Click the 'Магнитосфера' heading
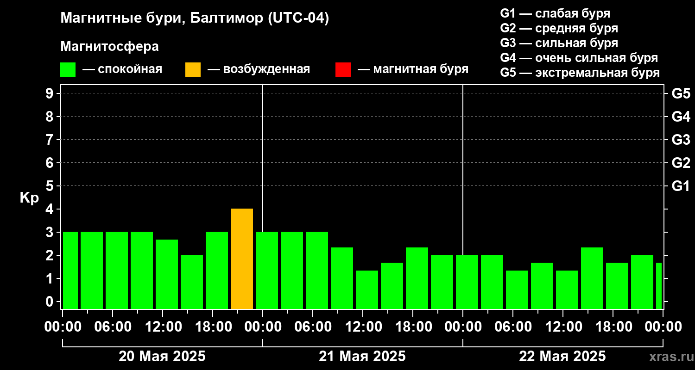The width and height of the screenshot is (695, 370). 109,47
